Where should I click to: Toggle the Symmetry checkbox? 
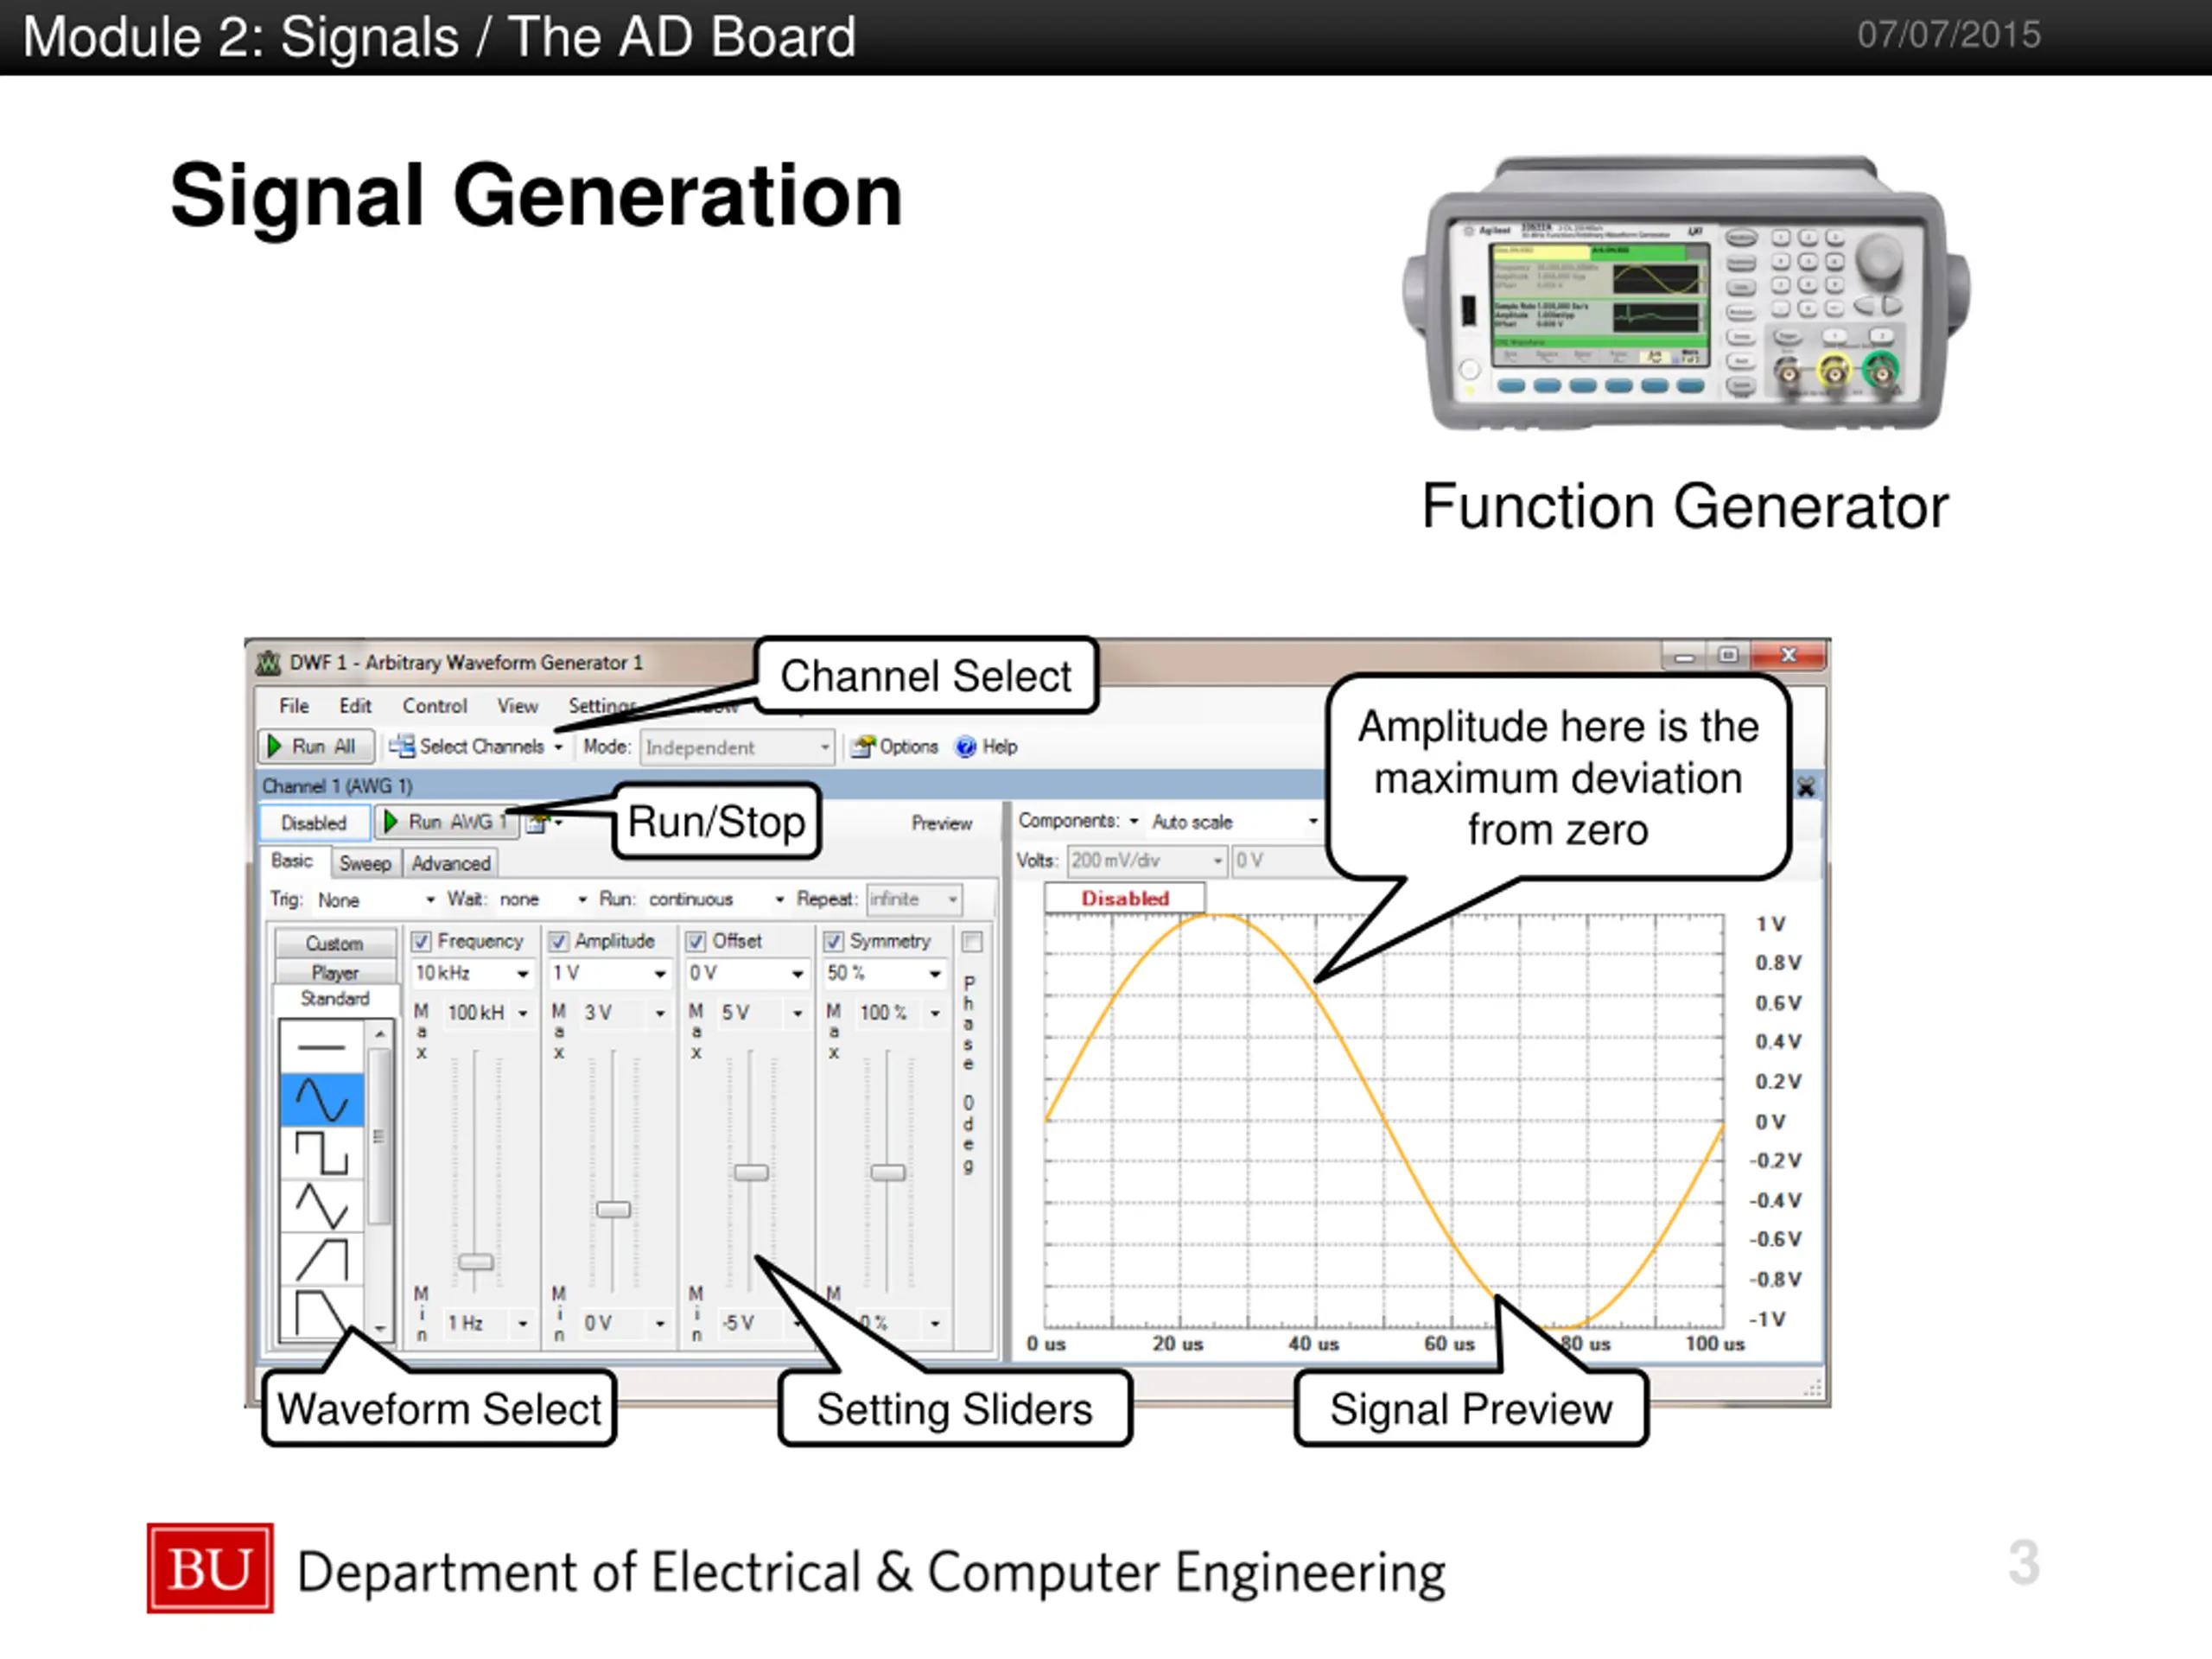point(834,941)
